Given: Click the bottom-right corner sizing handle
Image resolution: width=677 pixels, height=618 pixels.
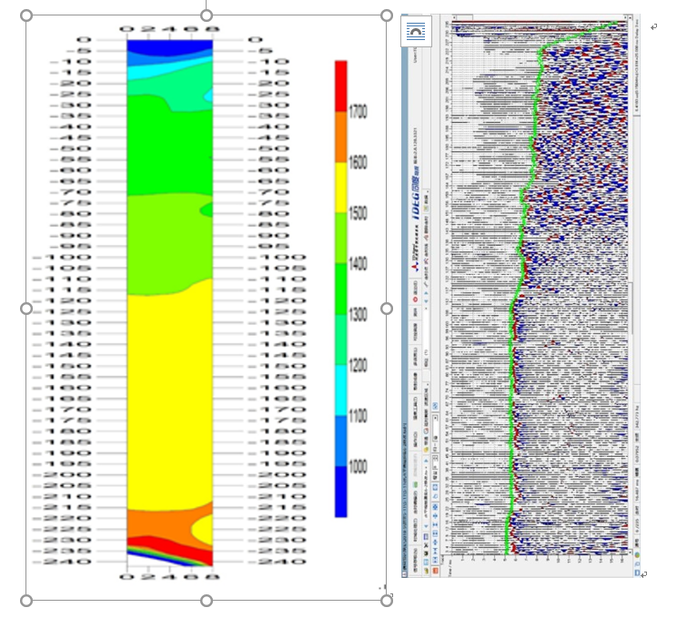Looking at the screenshot, I should (x=387, y=601).
